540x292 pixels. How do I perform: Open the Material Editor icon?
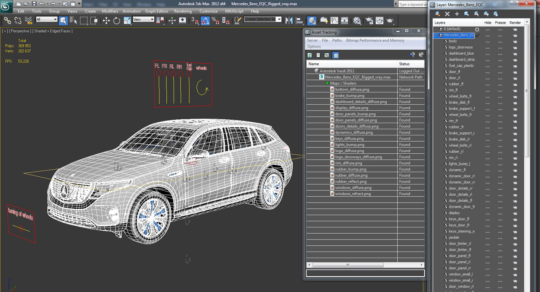[x=357, y=20]
